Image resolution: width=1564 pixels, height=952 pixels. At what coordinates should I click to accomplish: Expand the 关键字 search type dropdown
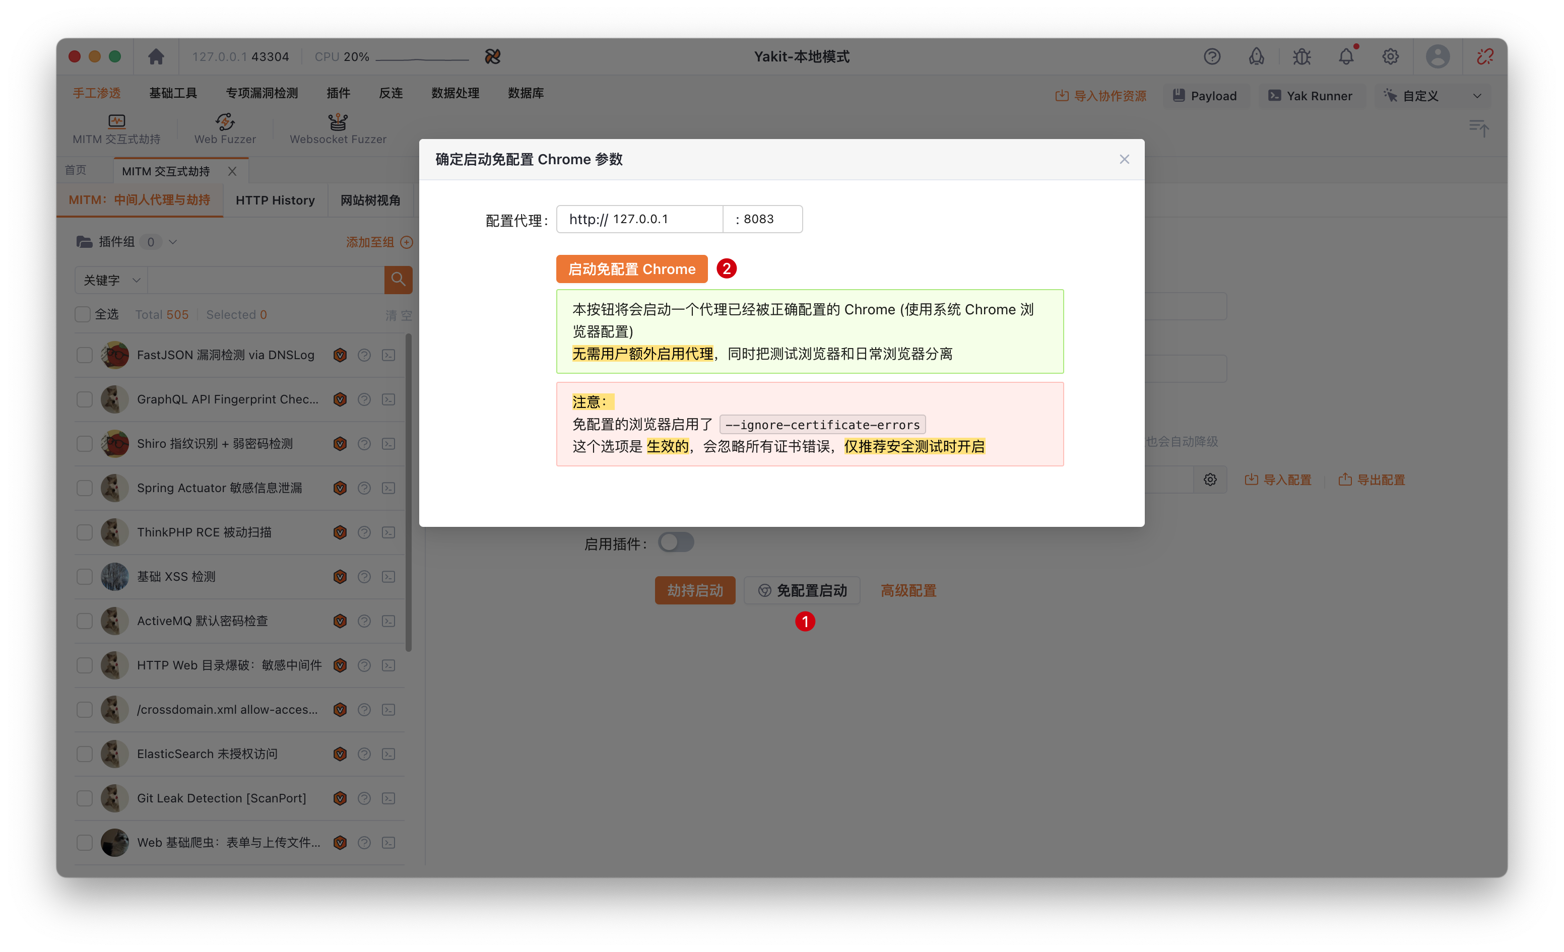pos(111,280)
